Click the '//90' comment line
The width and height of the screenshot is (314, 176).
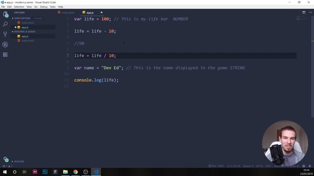79,44
